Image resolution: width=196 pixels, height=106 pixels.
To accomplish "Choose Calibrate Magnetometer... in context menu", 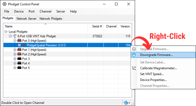I will tap(163, 68).
